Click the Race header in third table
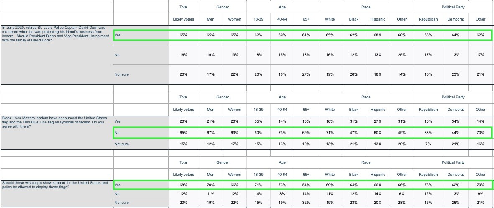Image resolution: width=494 pixels, height=208 pixels. [x=366, y=162]
